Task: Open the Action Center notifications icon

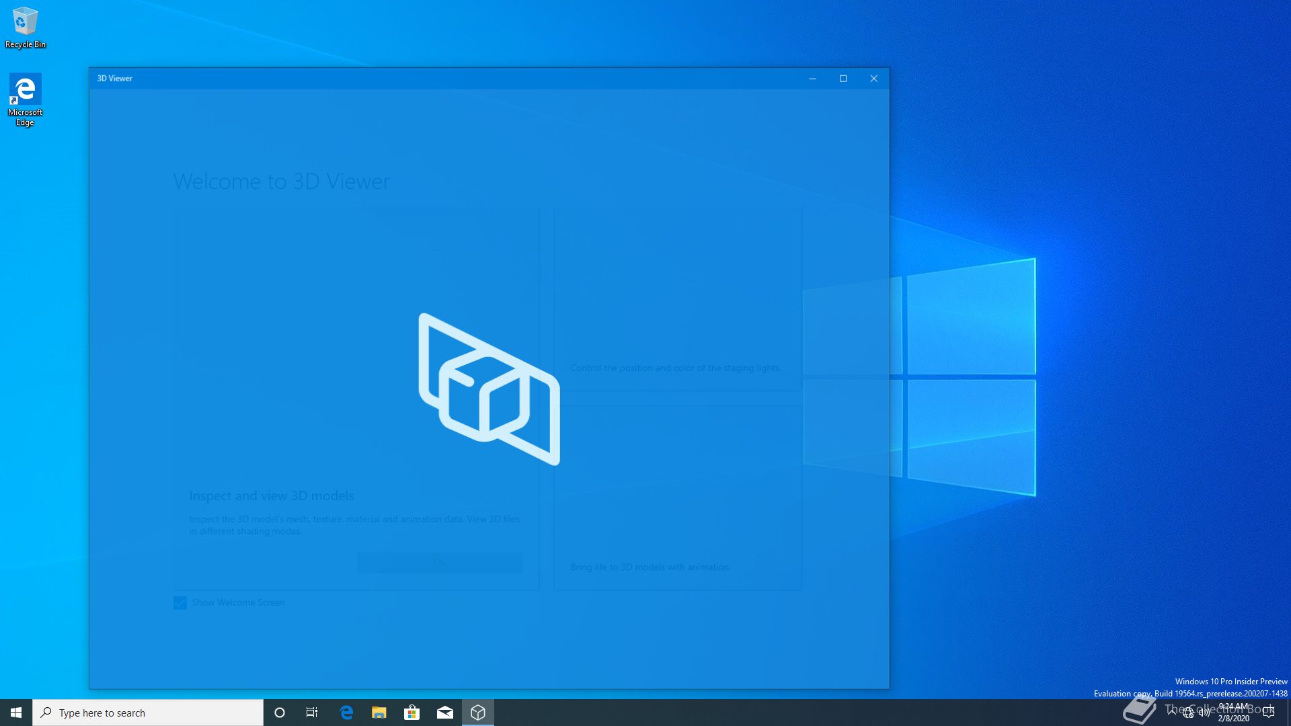Action: click(x=1269, y=713)
